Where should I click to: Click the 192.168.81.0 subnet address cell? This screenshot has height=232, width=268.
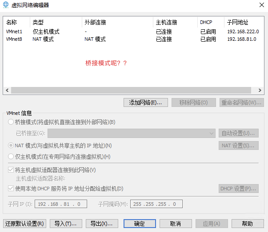click(x=242, y=39)
